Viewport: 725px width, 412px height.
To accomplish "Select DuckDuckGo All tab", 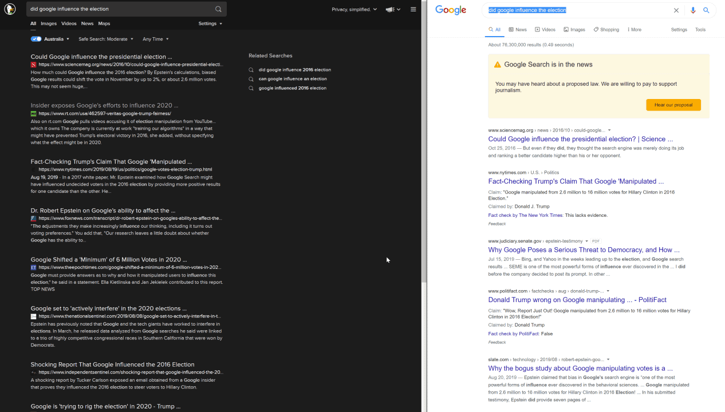I will click(x=33, y=23).
